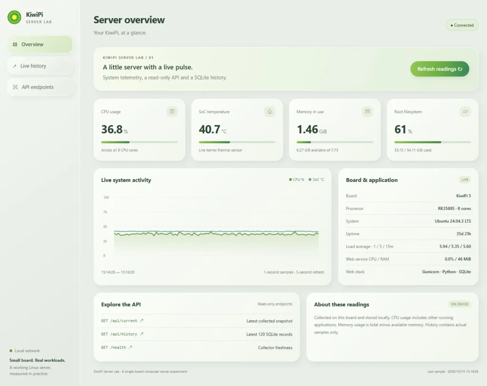487x386 pixels.
Task: Click the 'Live kernel thermal sensor' caption
Action: click(221, 150)
